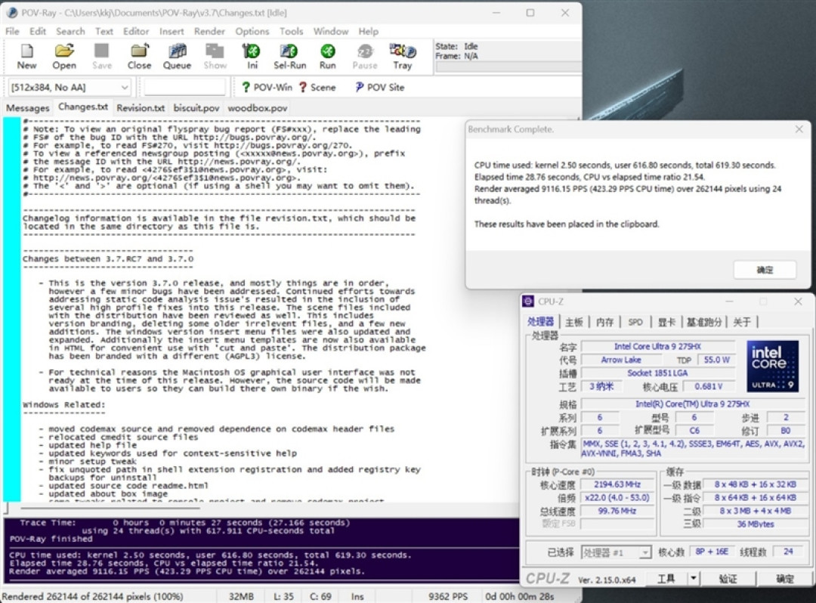Click the Sel-Run toolbar icon

[290, 56]
